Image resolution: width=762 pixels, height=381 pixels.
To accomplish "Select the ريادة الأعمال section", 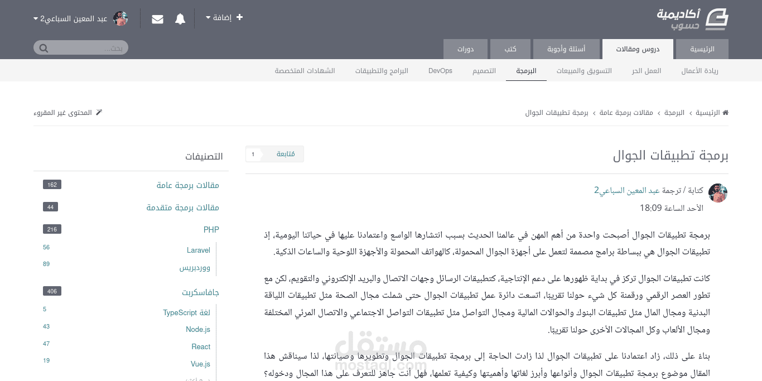I will tap(700, 71).
